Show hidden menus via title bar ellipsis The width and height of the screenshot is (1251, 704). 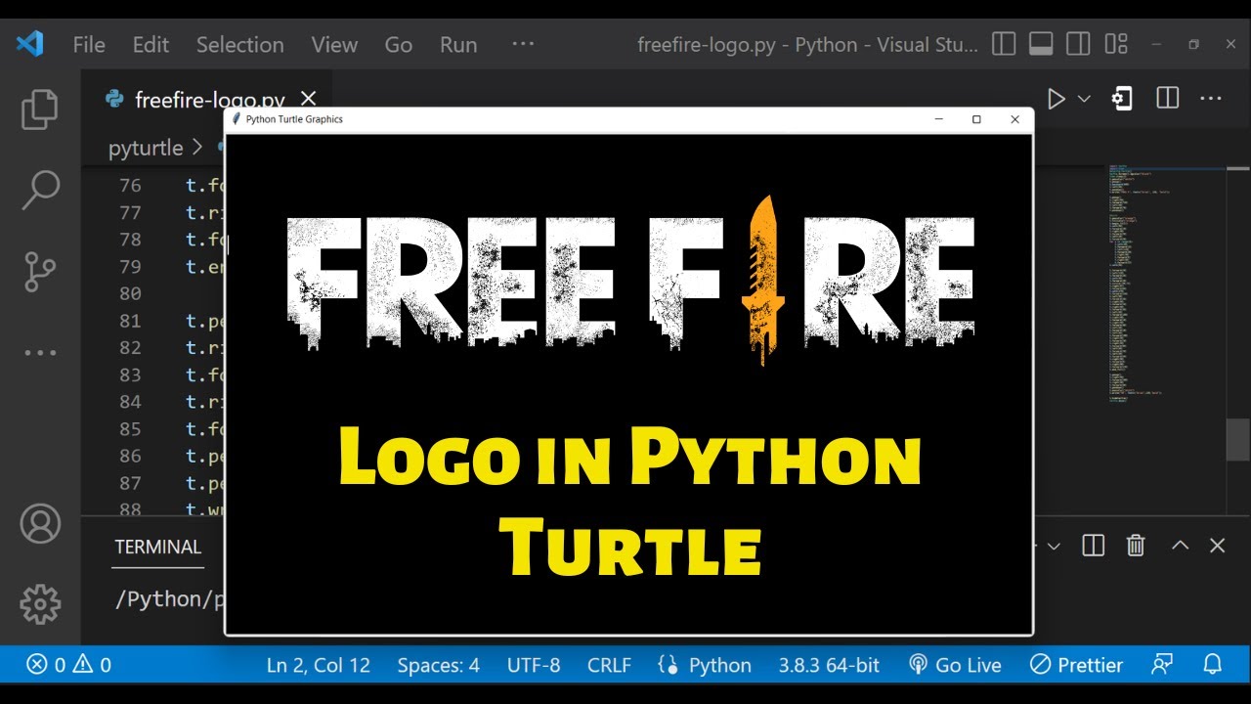[x=523, y=44]
